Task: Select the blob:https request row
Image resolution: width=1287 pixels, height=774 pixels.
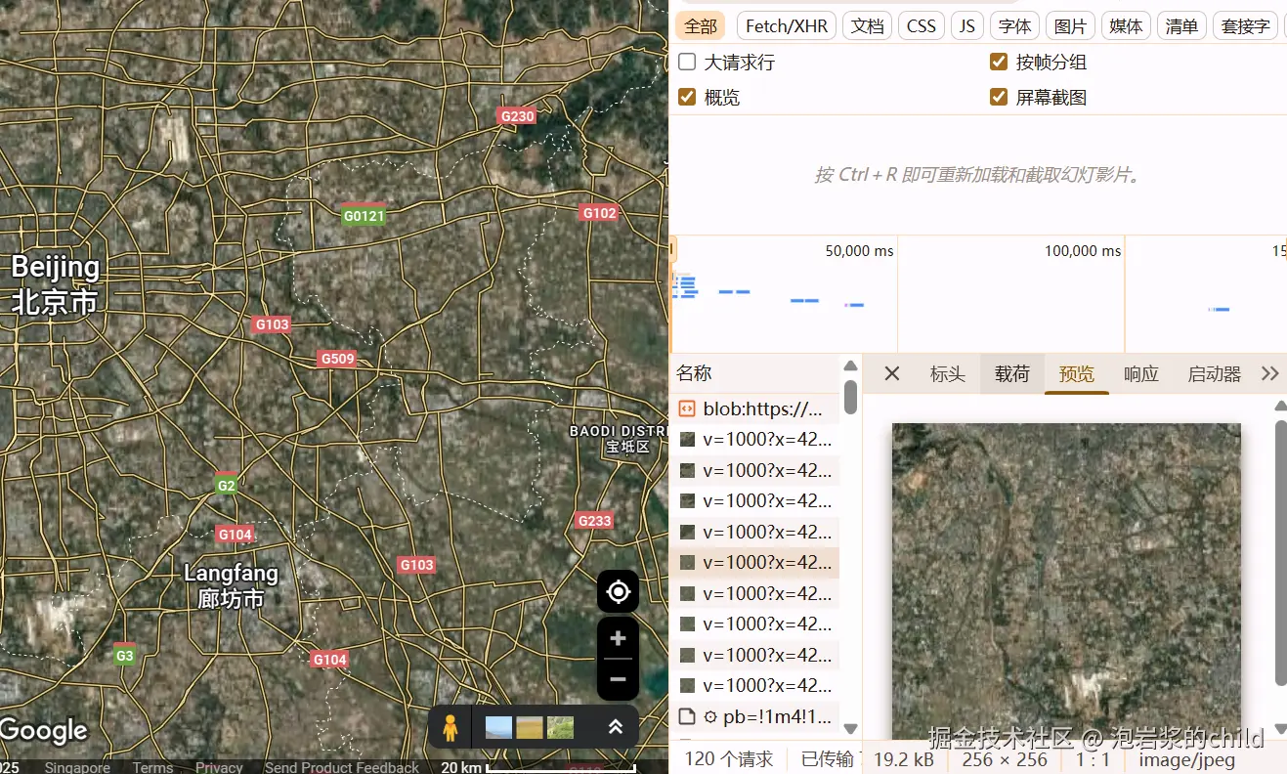Action: [x=754, y=408]
